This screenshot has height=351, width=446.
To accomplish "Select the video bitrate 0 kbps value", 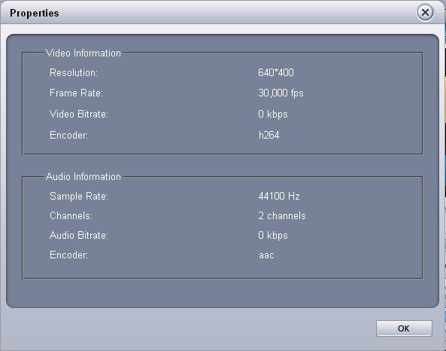I will coord(273,114).
